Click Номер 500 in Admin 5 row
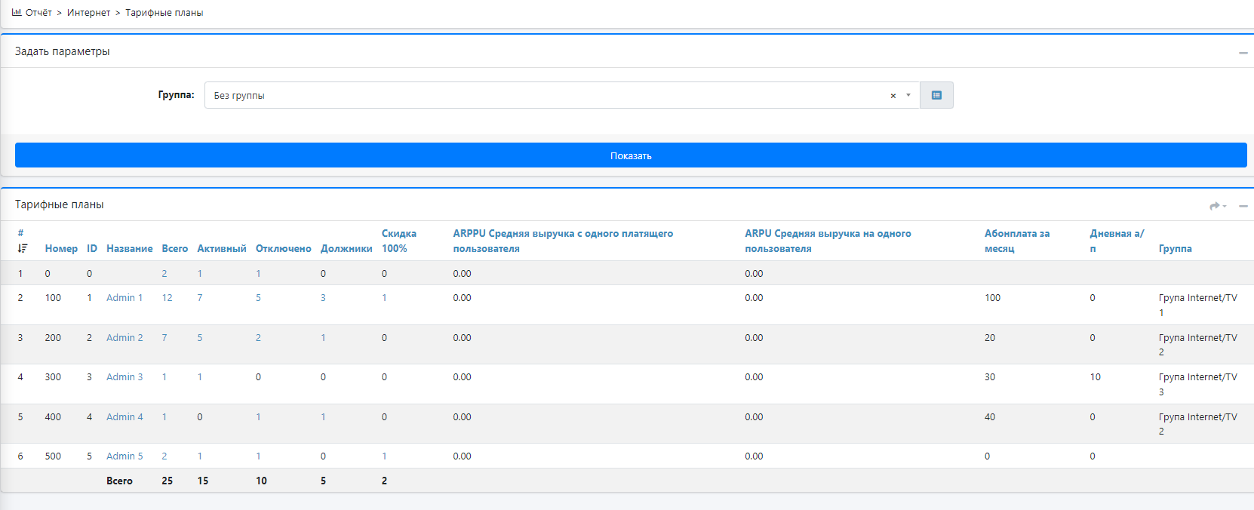 (53, 456)
